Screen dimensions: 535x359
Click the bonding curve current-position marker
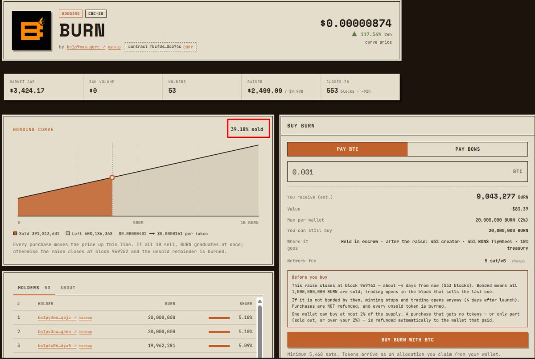(x=112, y=177)
